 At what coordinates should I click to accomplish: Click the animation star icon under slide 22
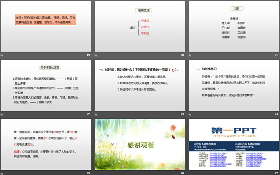2,114
